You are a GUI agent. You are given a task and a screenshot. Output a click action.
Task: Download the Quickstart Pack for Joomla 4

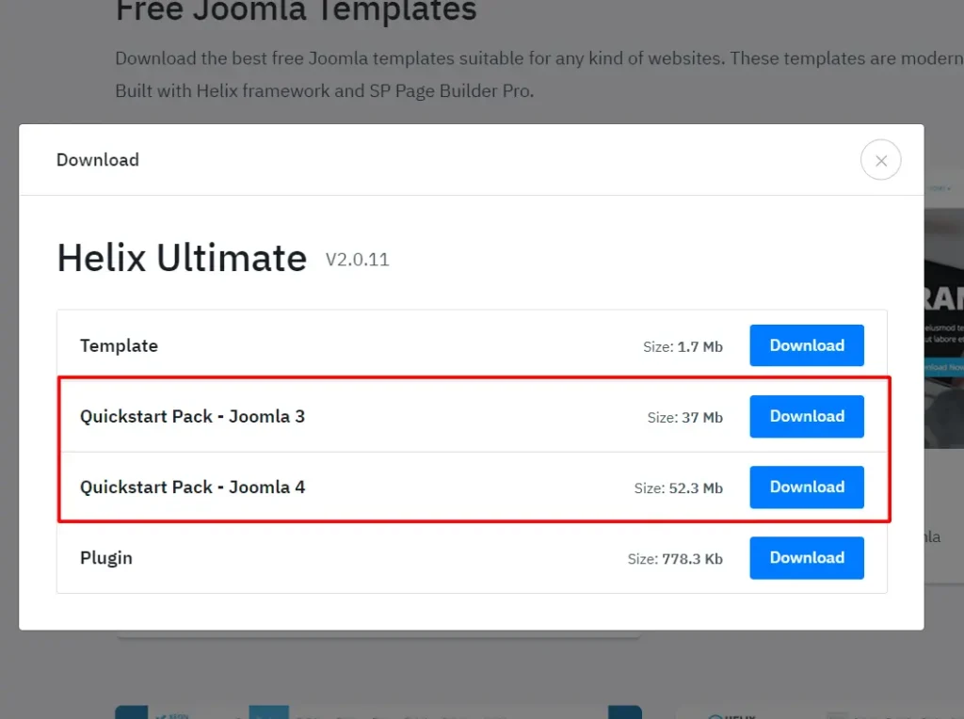click(x=806, y=487)
